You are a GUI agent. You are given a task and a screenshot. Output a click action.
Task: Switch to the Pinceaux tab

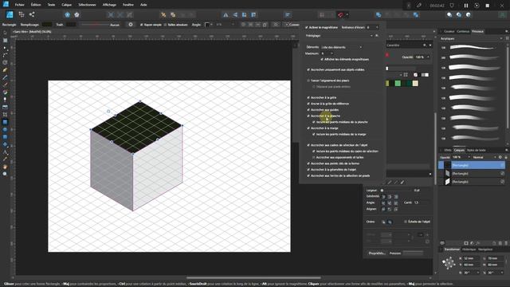(x=477, y=32)
